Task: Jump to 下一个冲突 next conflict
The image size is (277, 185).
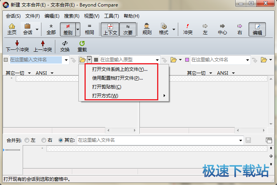Action: point(17,46)
